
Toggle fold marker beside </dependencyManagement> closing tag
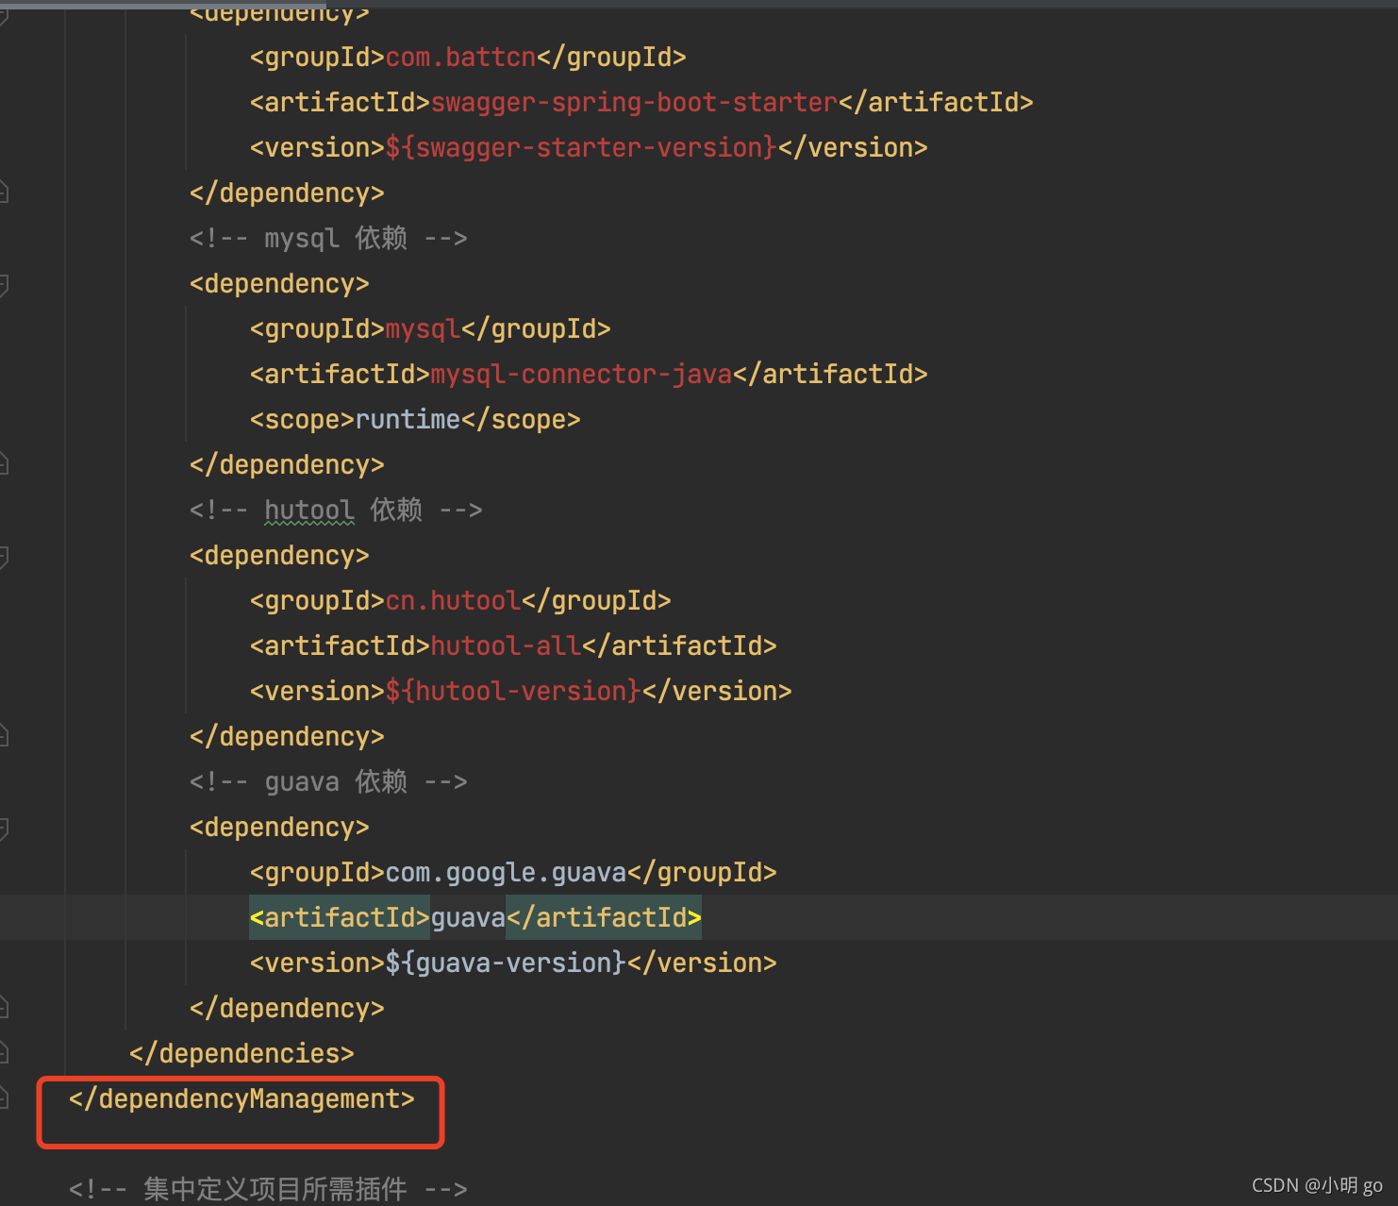[x=4, y=1097]
